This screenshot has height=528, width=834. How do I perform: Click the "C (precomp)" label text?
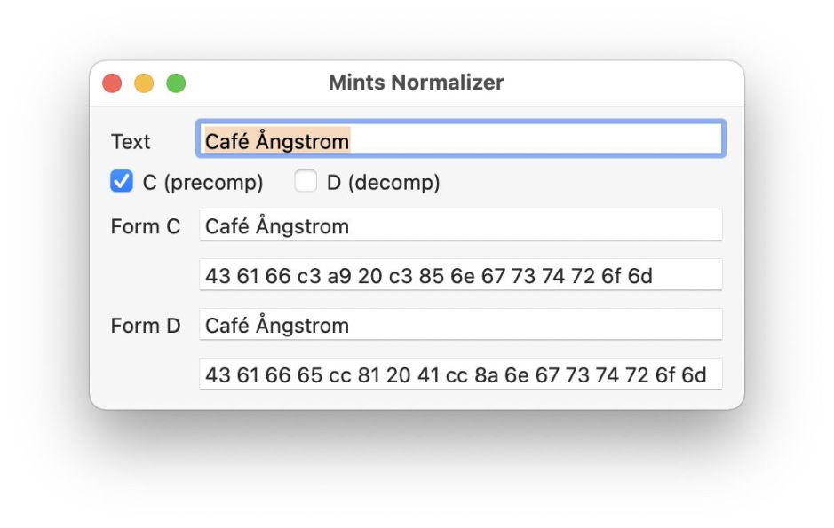[203, 183]
